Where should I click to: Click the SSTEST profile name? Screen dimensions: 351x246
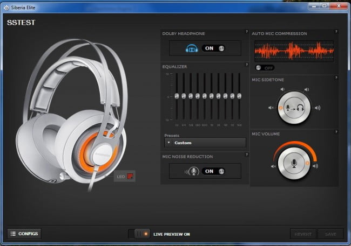click(21, 23)
